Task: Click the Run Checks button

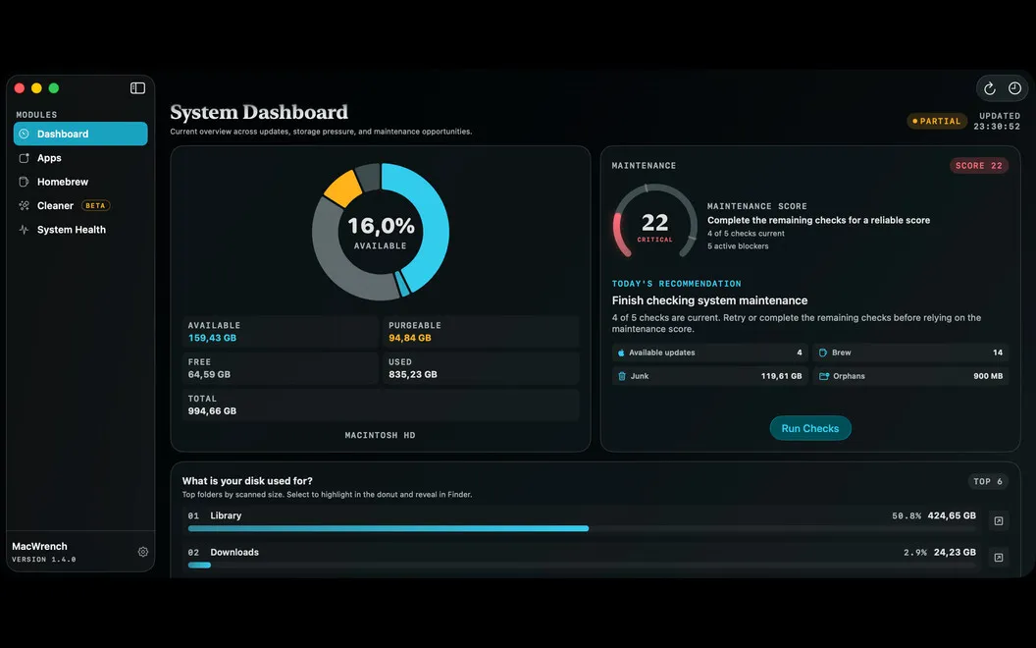Action: click(x=810, y=428)
